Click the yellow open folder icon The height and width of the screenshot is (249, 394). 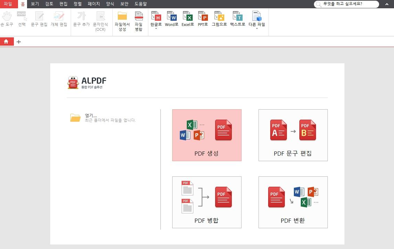76,118
